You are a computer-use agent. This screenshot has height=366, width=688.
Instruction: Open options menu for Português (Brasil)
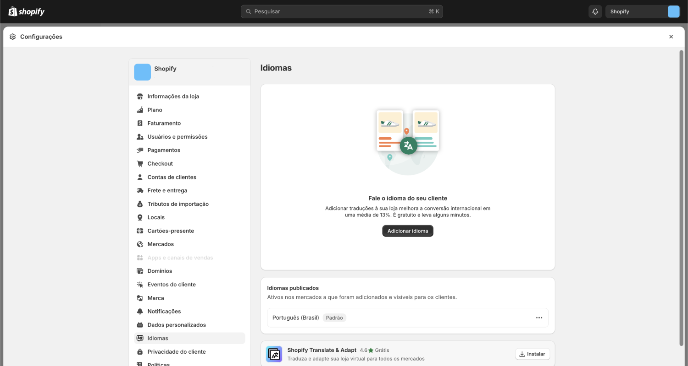539,318
